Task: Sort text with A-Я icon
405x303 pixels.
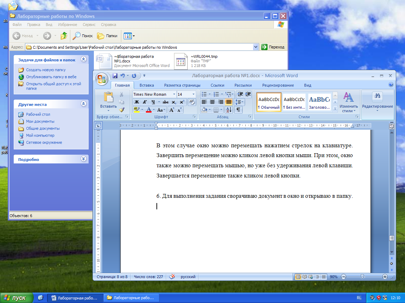Action: click(x=229, y=110)
